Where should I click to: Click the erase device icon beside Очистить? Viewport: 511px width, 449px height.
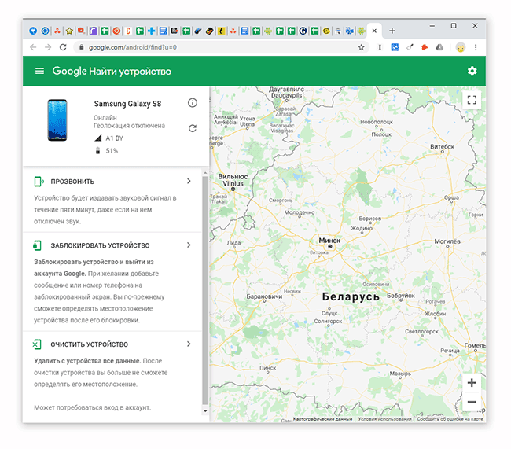37,344
